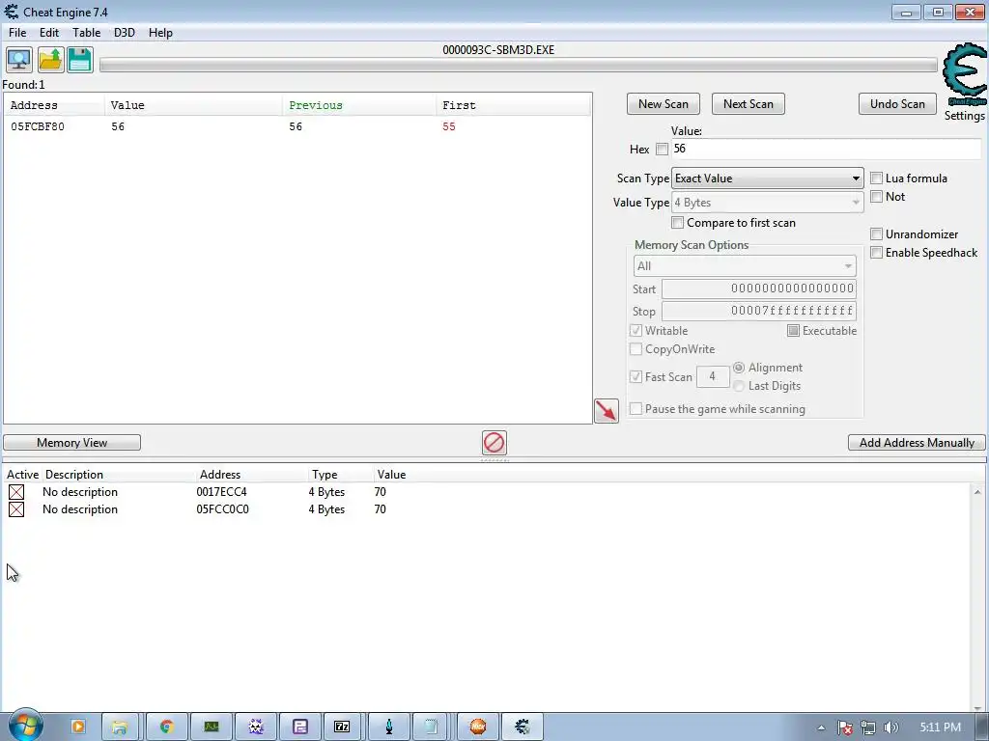Viewport: 989px width, 741px height.
Task: Click the address list scrollbar up arrow
Action: point(977,491)
